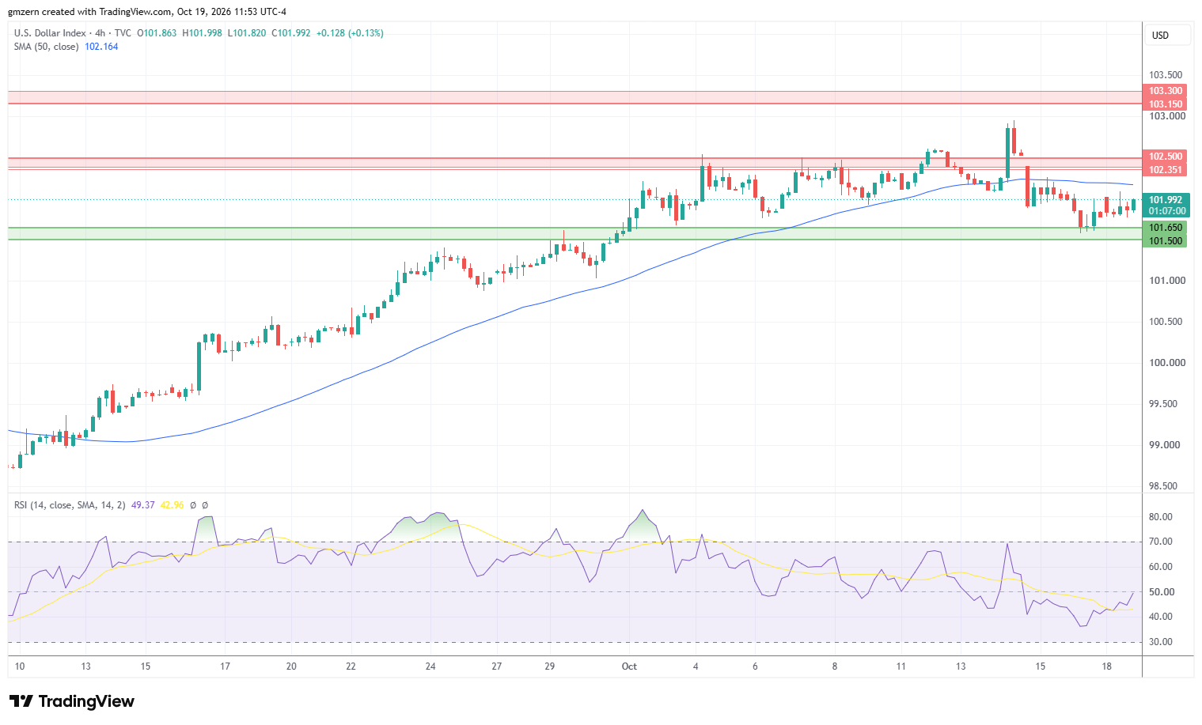Click the date 29 on time axis
This screenshot has width=1202, height=725.
coord(550,666)
